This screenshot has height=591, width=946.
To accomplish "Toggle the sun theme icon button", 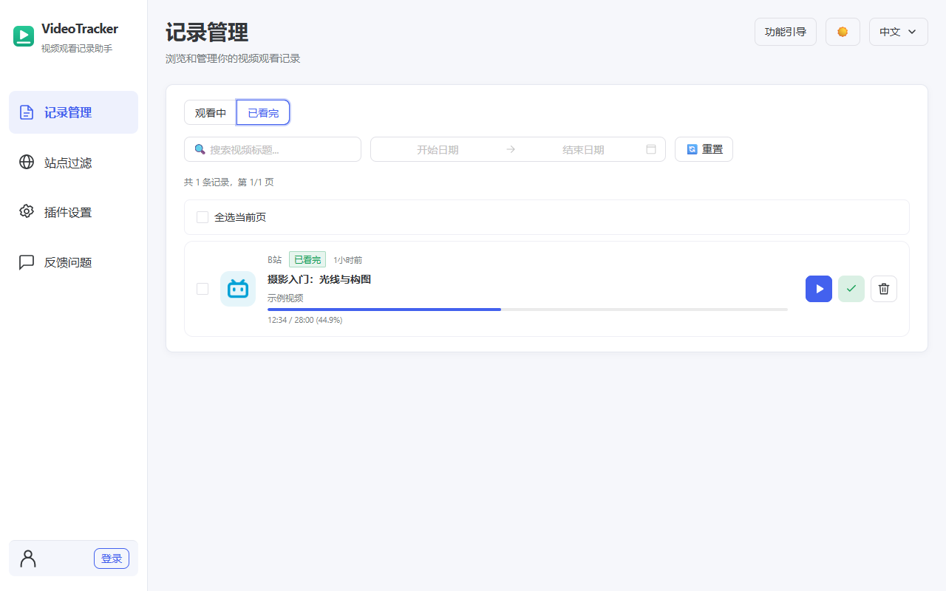I will click(843, 32).
